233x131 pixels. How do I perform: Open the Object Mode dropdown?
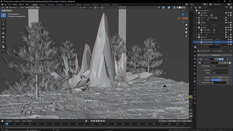click(x=12, y=8)
